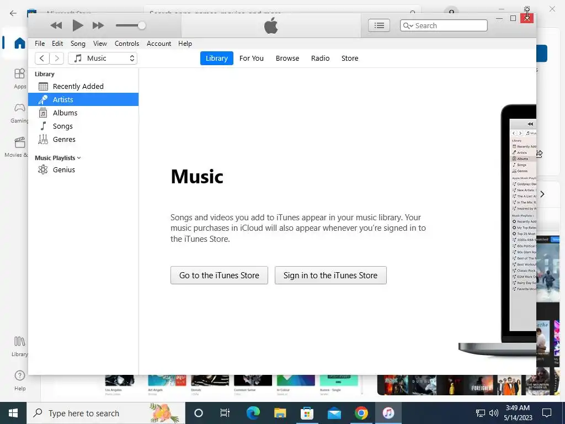The image size is (565, 424).
Task: Open the Controls menu
Action: [127, 43]
